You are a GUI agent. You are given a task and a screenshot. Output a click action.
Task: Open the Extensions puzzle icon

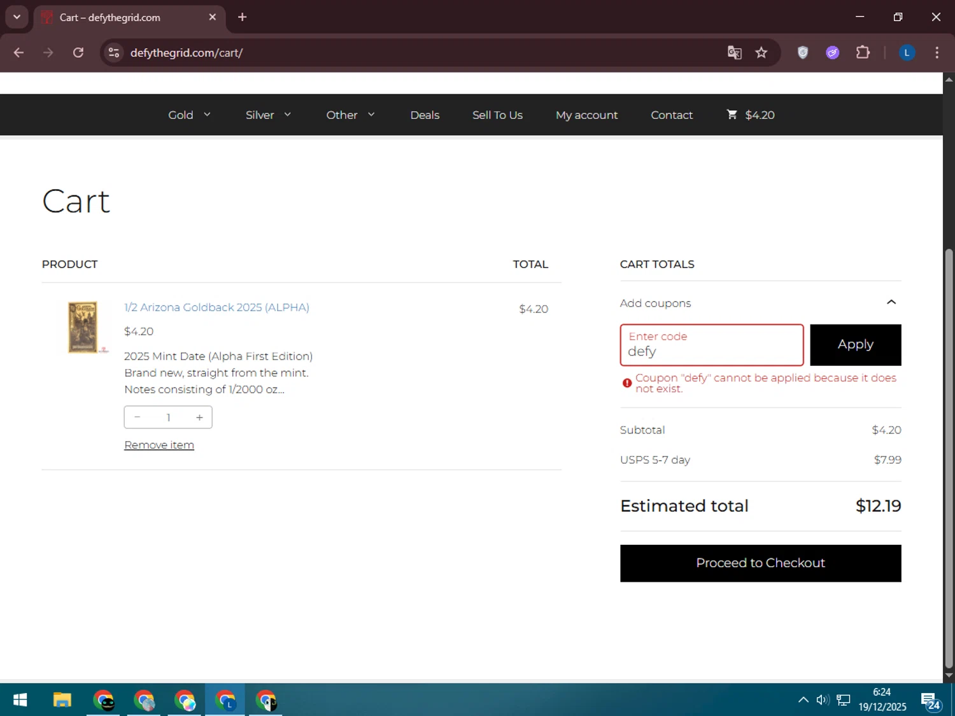pos(863,53)
